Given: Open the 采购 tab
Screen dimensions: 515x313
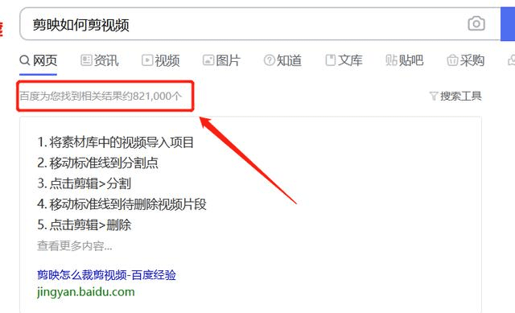Looking at the screenshot, I should coord(466,60).
